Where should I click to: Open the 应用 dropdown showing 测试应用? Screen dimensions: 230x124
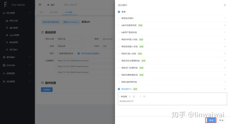click(70, 46)
